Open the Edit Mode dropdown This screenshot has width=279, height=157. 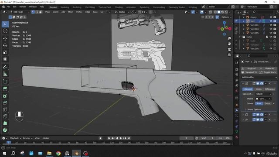19,12
